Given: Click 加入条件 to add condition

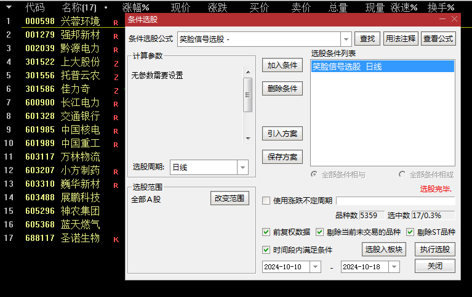Looking at the screenshot, I should pyautogui.click(x=282, y=65).
